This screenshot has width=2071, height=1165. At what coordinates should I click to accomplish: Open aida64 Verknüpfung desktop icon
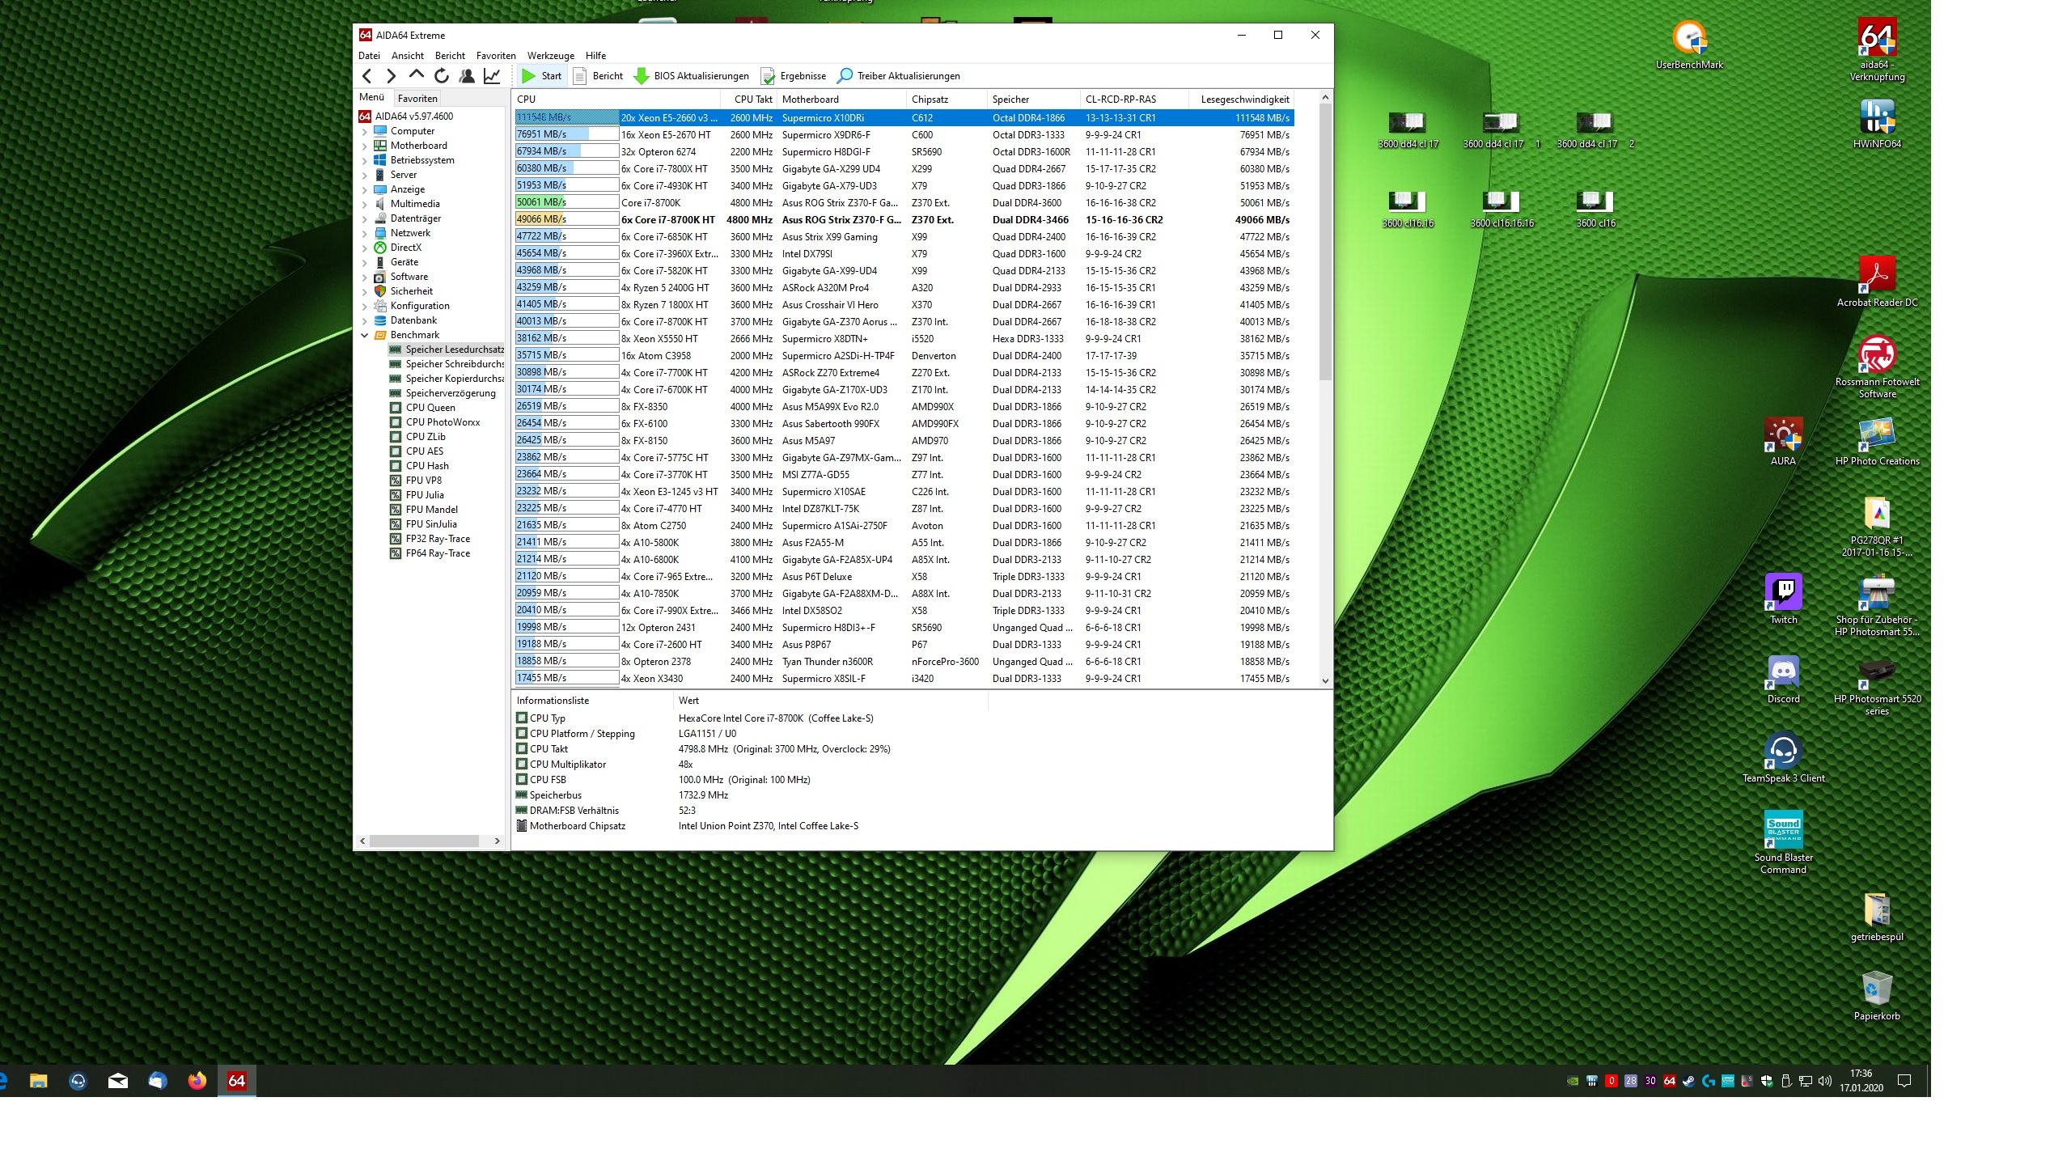coord(1877,49)
